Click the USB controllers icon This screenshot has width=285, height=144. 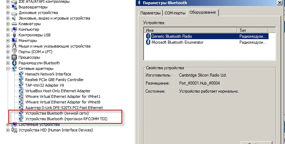pos(14,35)
